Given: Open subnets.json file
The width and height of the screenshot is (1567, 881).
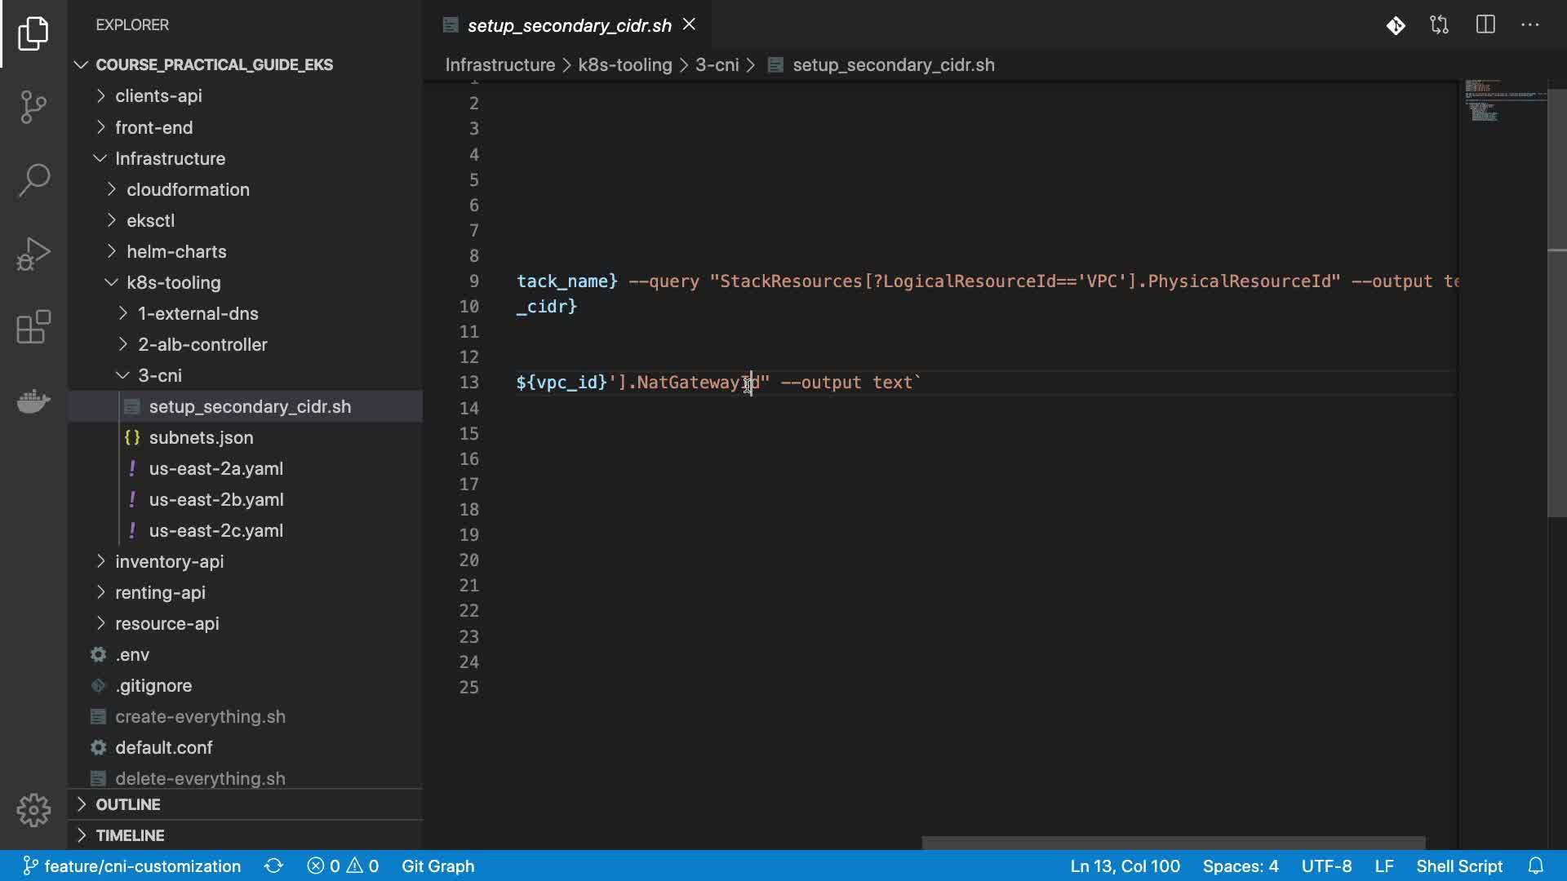Looking at the screenshot, I should (201, 437).
